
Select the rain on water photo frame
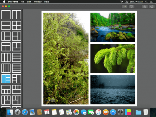pos(113,90)
